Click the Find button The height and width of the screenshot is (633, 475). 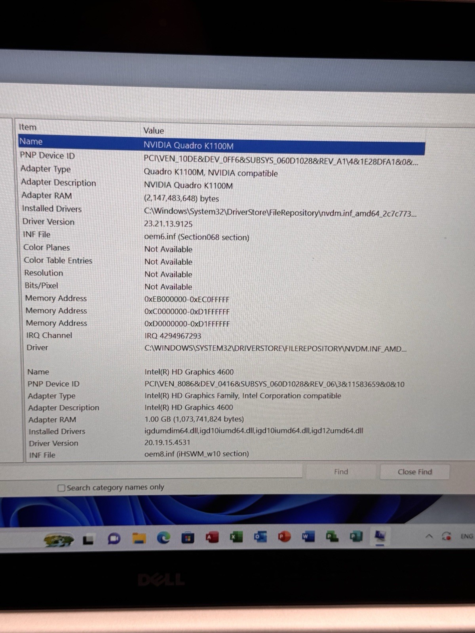coord(341,472)
